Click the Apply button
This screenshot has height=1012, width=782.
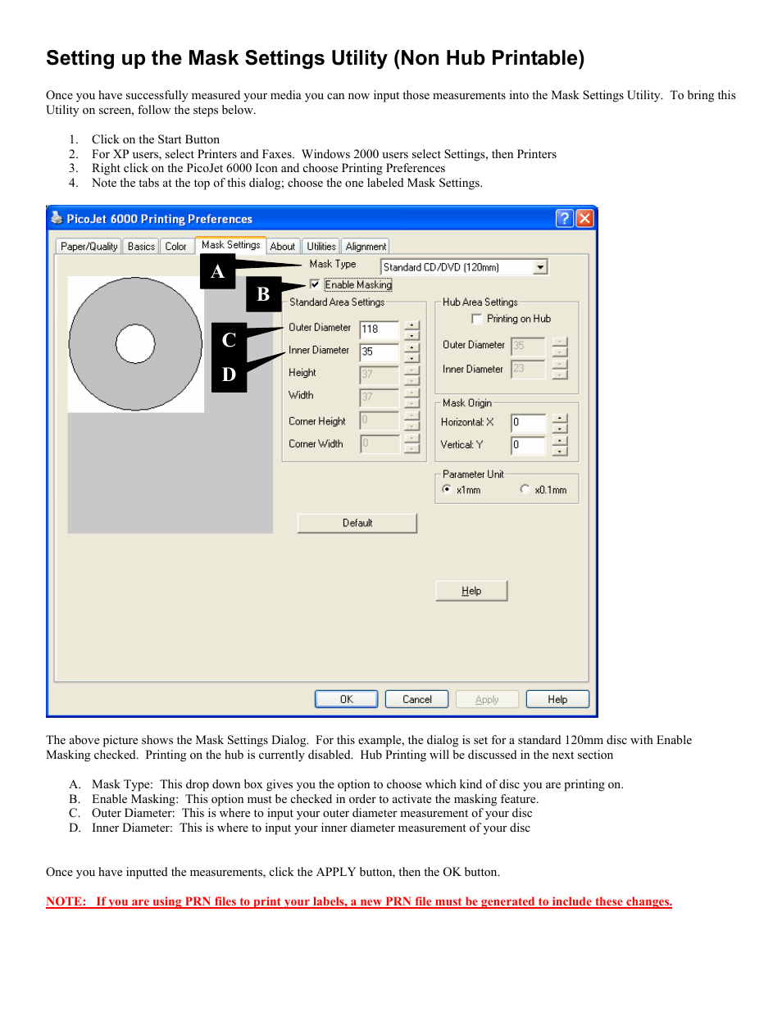487,699
